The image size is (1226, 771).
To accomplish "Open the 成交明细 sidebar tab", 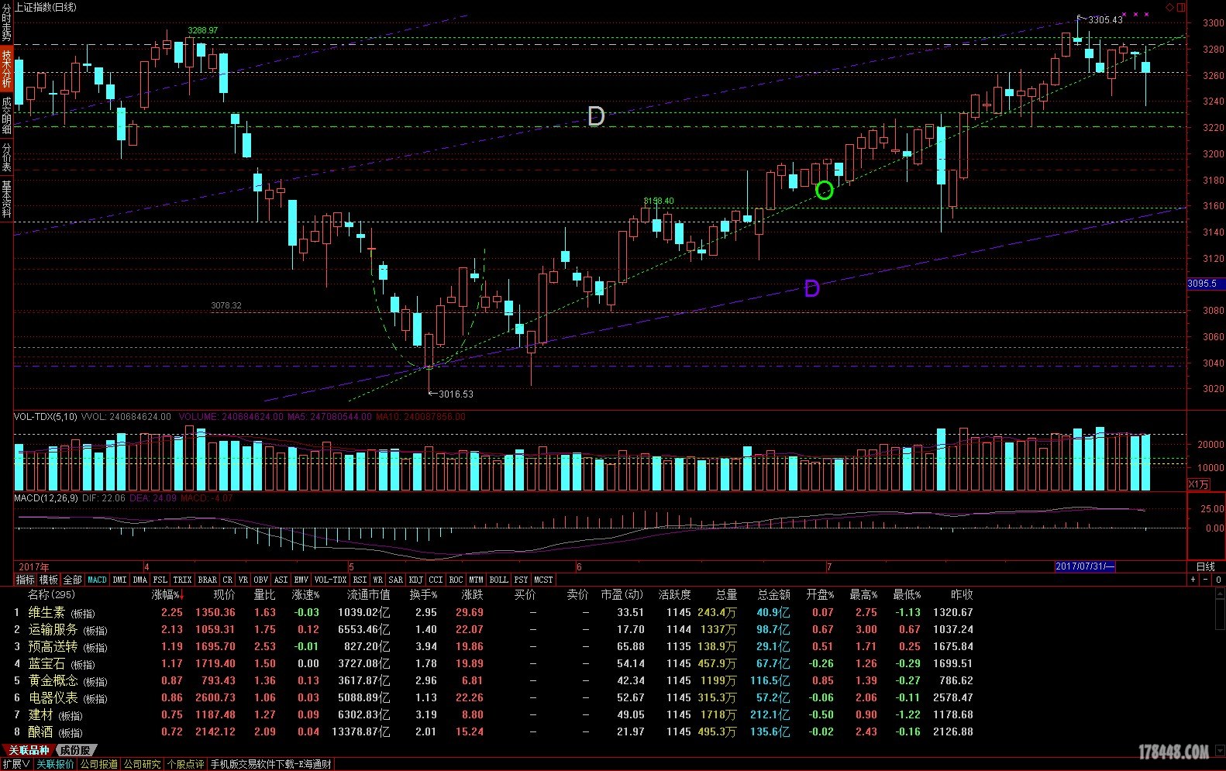I will pyautogui.click(x=6, y=115).
